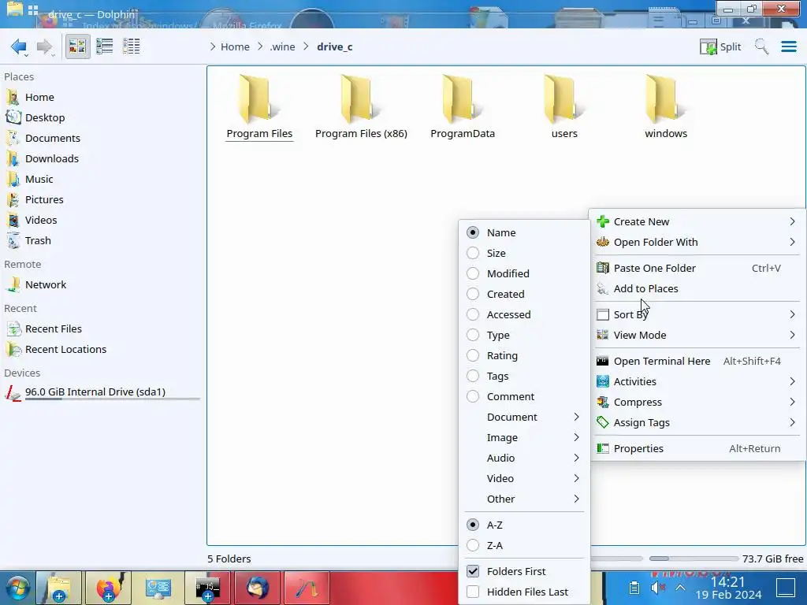Open Thunderbird from the taskbar

click(258, 588)
